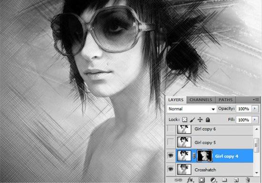Viewport: 262px width, 183px height.
Task: Open the layer style fx menu
Action: click(x=190, y=180)
